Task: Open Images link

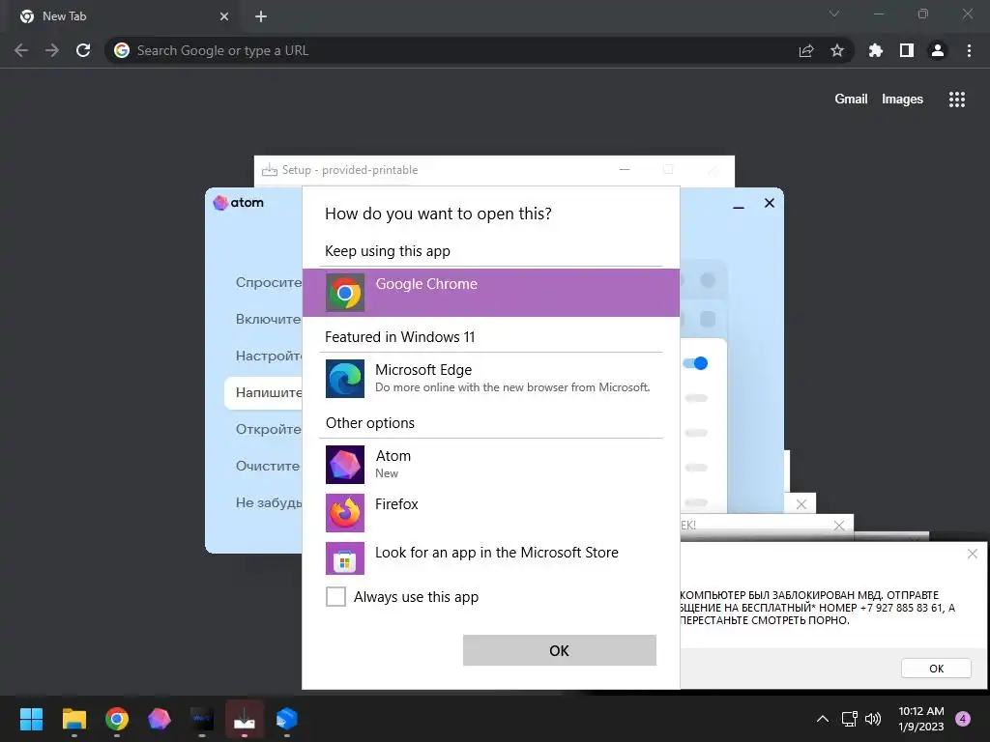Action: tap(902, 100)
